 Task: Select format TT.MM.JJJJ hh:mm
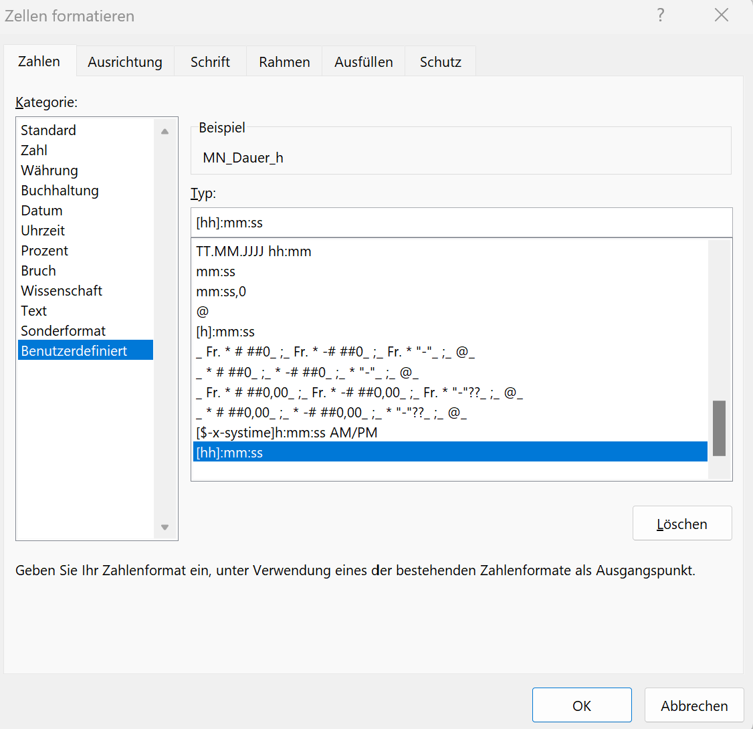pos(450,251)
